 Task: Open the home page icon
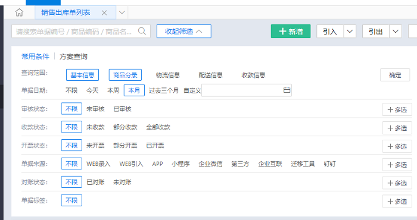[19, 12]
